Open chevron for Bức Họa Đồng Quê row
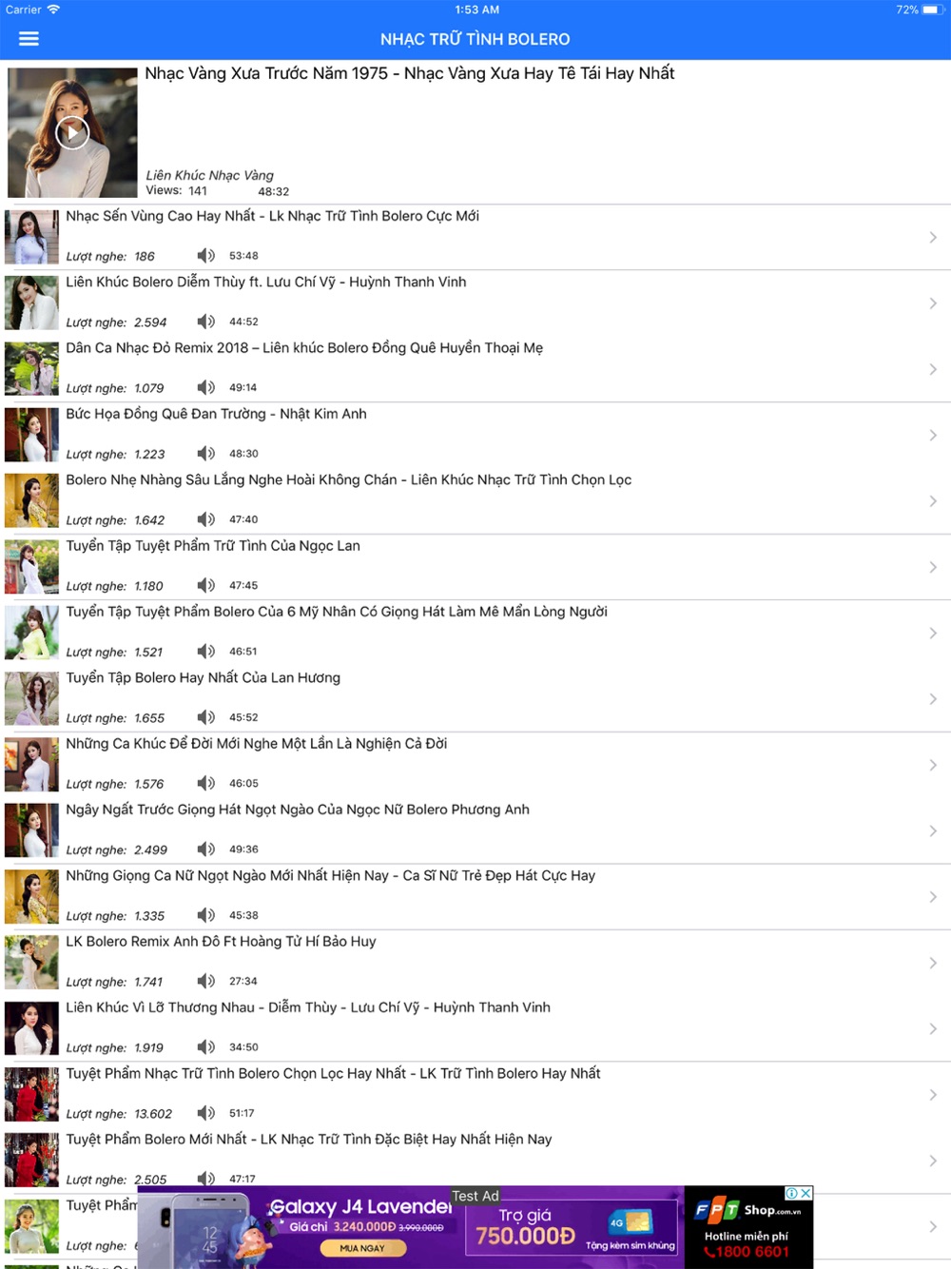Image resolution: width=951 pixels, height=1269 pixels. click(x=933, y=435)
